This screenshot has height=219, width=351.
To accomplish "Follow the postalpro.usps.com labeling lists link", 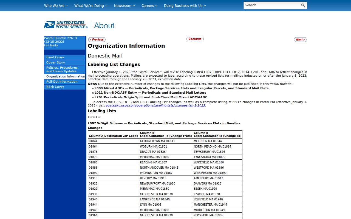I will coord(155,105).
